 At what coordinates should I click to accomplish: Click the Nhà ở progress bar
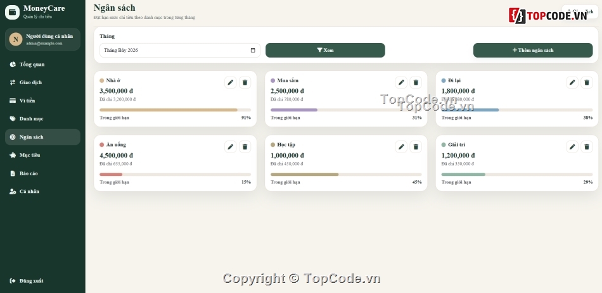coord(175,110)
